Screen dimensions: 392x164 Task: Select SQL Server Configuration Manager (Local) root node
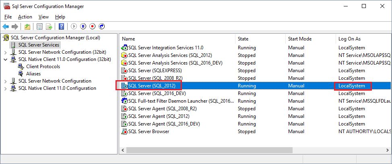coord(56,38)
